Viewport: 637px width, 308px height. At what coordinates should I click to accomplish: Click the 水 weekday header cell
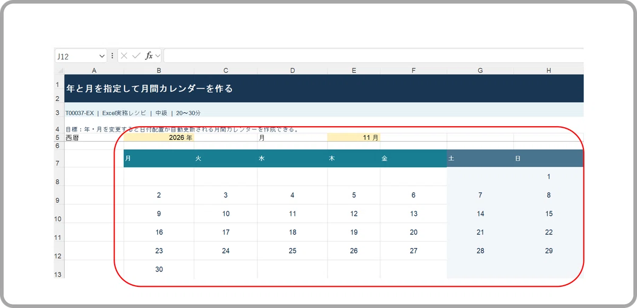[292, 159]
